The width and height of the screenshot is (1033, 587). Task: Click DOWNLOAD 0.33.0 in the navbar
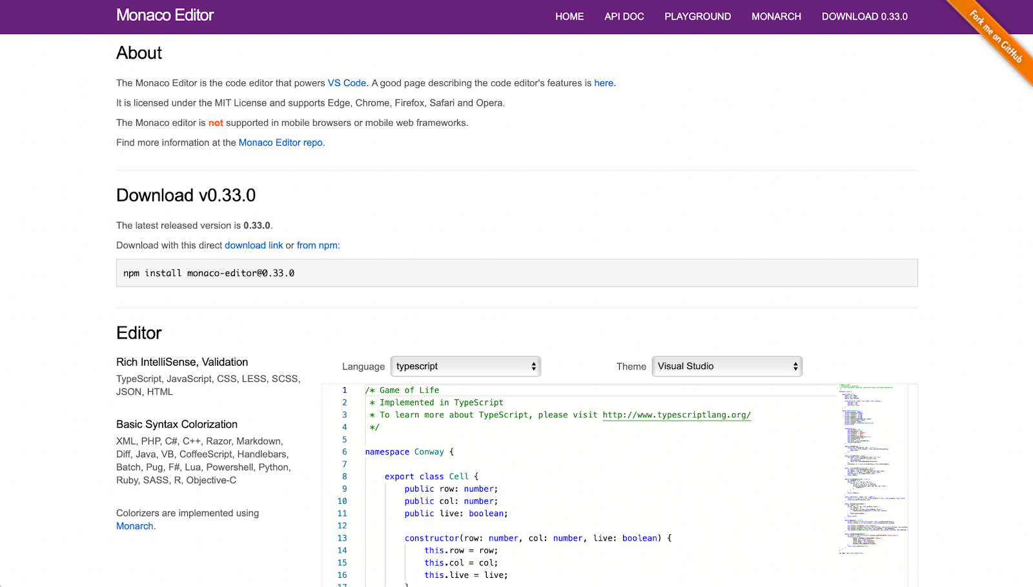click(x=864, y=17)
